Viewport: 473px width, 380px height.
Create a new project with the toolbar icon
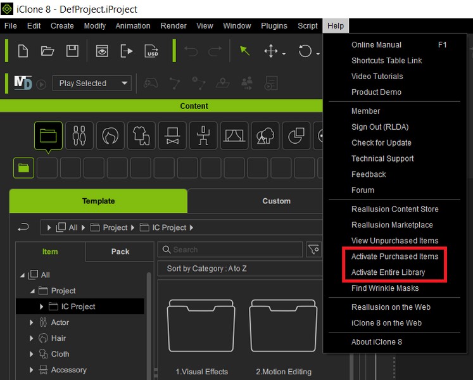pyautogui.click(x=23, y=51)
